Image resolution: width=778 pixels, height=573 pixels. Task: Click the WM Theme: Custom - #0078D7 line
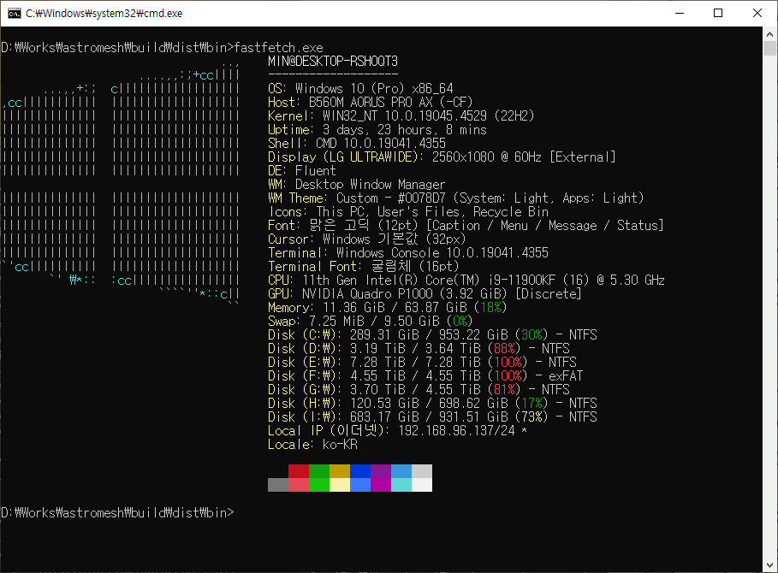(x=455, y=198)
